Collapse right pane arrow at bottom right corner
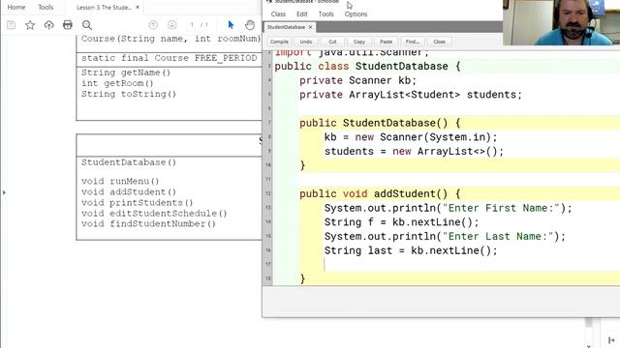This screenshot has height=348, width=620. pos(611,339)
